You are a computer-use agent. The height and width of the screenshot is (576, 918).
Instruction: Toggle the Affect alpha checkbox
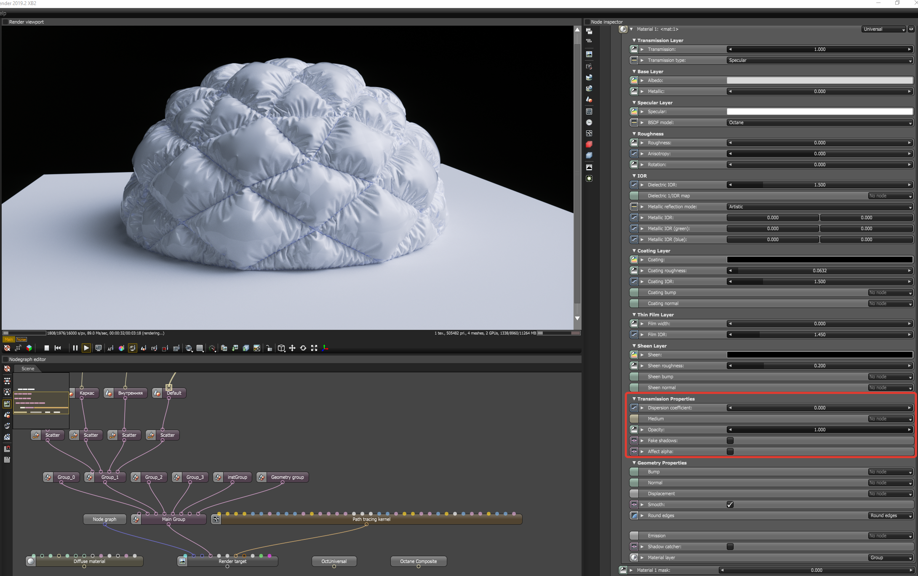coord(730,451)
